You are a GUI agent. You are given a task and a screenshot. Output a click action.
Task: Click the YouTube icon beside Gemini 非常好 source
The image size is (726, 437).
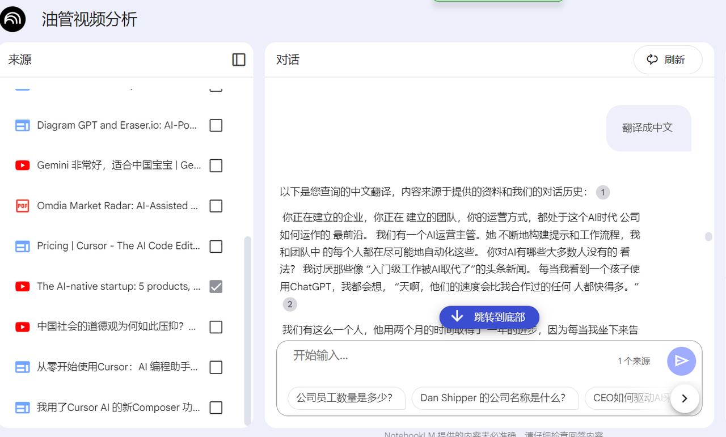23,166
